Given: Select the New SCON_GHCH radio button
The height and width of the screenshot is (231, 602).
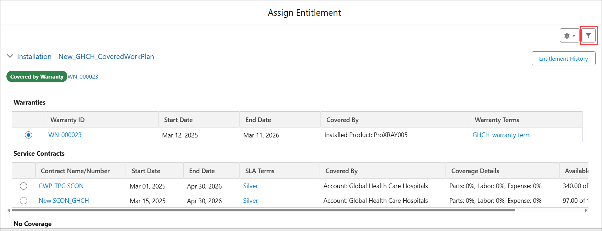Looking at the screenshot, I should pyautogui.click(x=24, y=201).
